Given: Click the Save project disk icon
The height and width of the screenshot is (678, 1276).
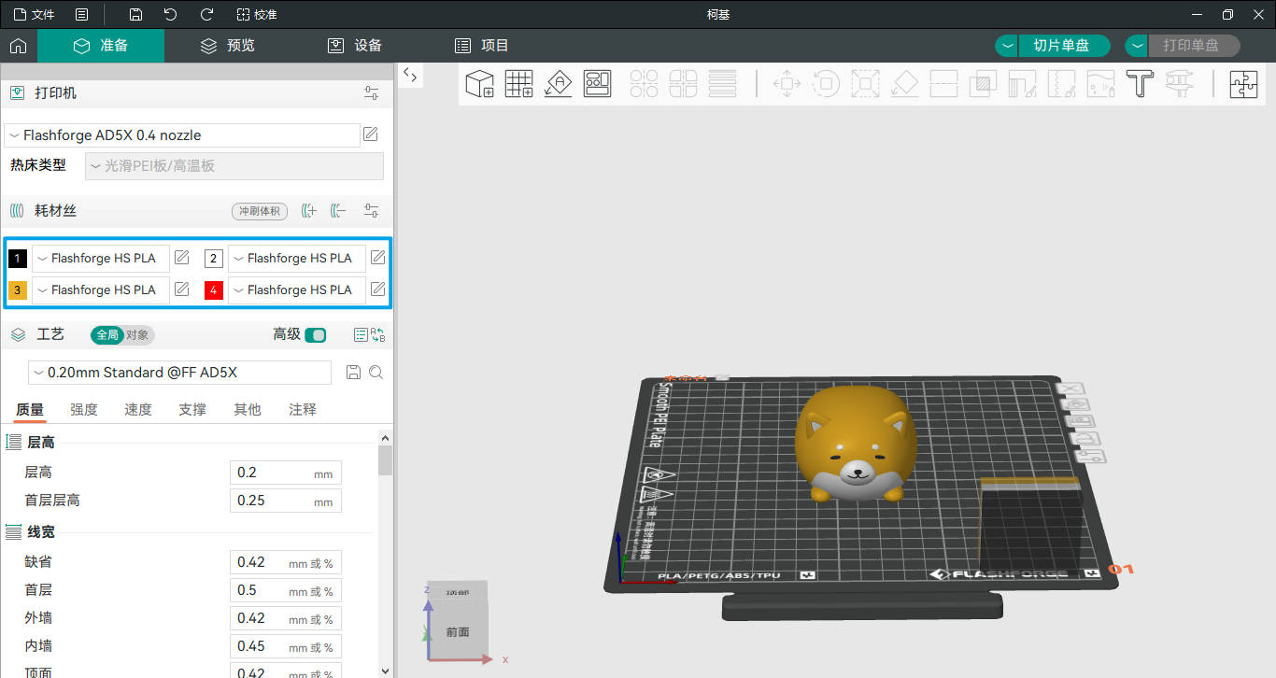Looking at the screenshot, I should coord(135,15).
